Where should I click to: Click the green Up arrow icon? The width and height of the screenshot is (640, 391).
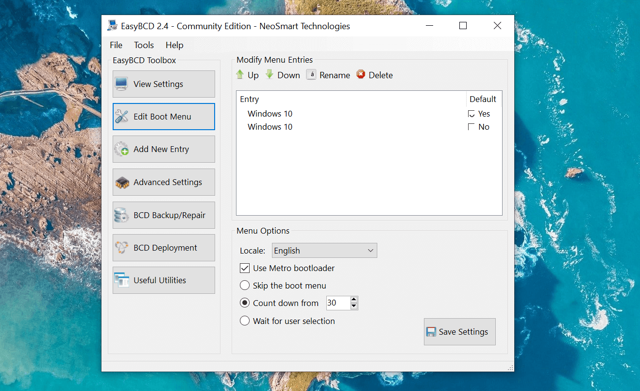click(x=240, y=75)
